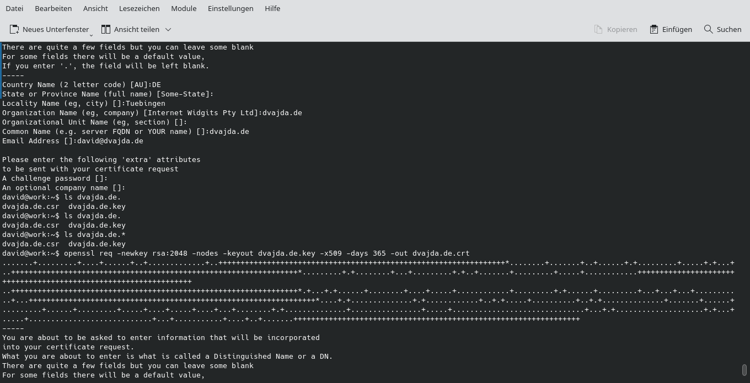The image size is (750, 383).
Task: Start a search with the Suchen magnifier icon
Action: (708, 29)
